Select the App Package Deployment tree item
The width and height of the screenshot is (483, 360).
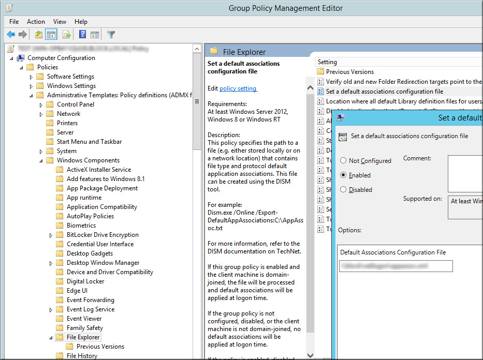pyautogui.click(x=102, y=188)
